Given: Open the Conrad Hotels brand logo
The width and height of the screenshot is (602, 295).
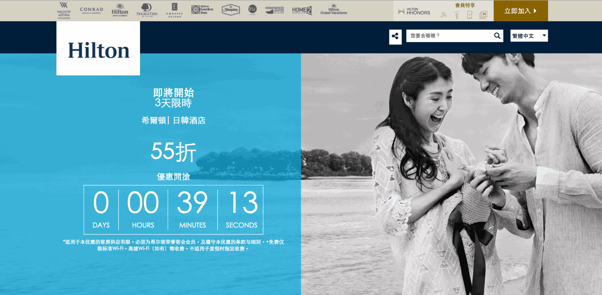Looking at the screenshot, I should click(x=91, y=10).
